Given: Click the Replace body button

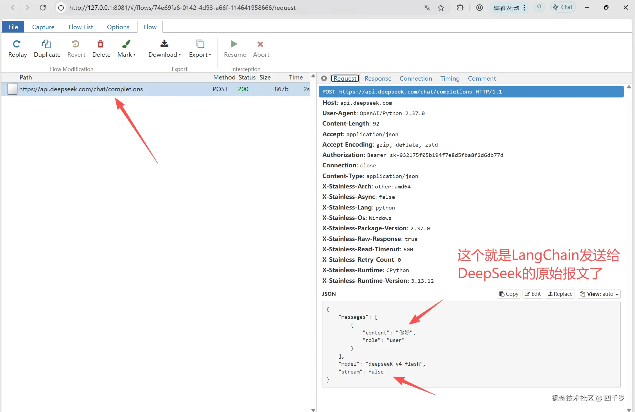Looking at the screenshot, I should 560,294.
